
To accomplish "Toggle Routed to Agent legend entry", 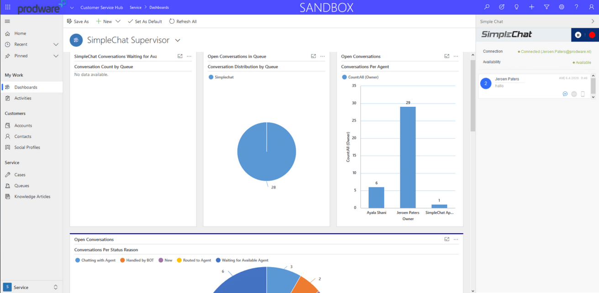I will [x=194, y=260].
